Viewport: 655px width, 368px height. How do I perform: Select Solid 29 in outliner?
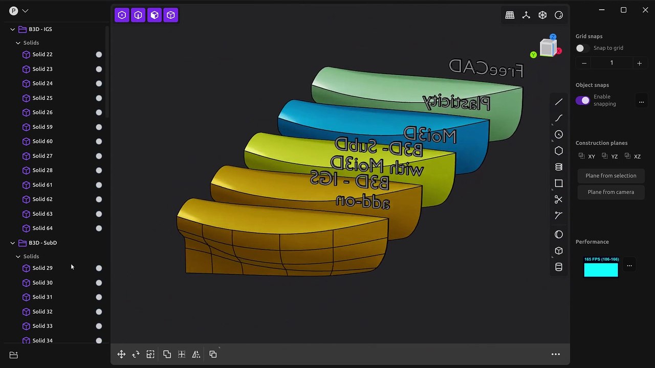[42, 268]
